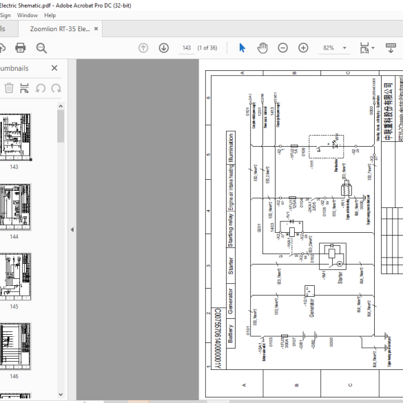Click the 82% zoom value field
Screen dimensions: 403x403
point(329,48)
